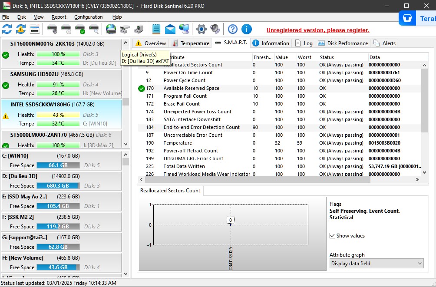Open the Display data field dropdown
The image size is (436, 287).
point(376,264)
